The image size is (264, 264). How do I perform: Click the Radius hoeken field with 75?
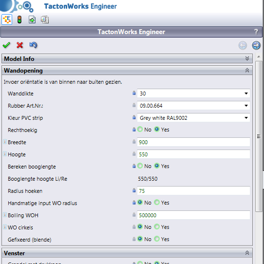coord(193,191)
